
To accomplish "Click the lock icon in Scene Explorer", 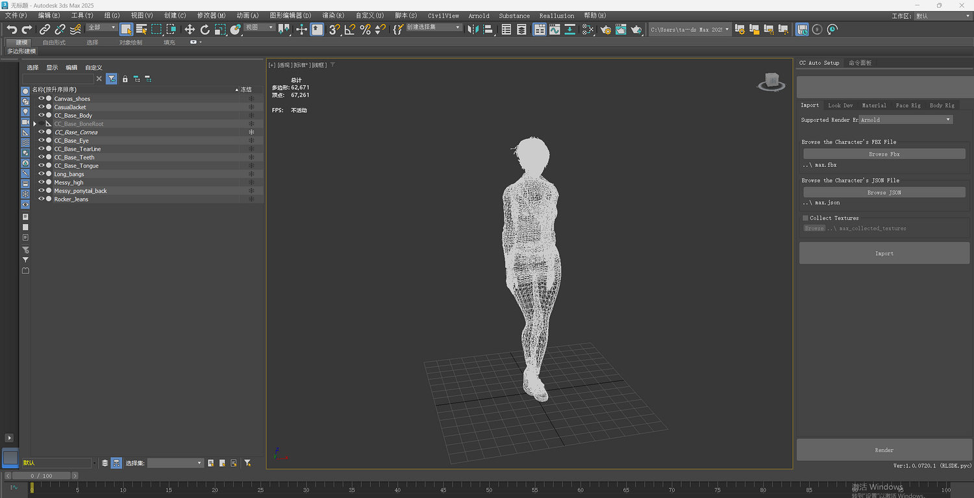I will (x=125, y=79).
